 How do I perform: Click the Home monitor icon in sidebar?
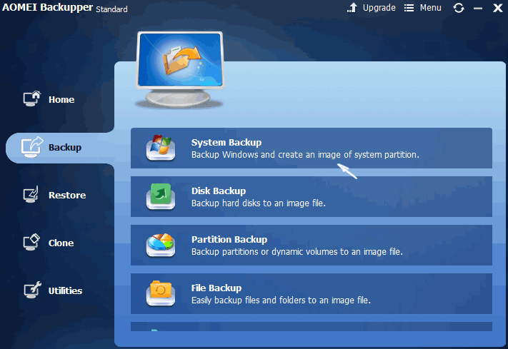point(32,99)
